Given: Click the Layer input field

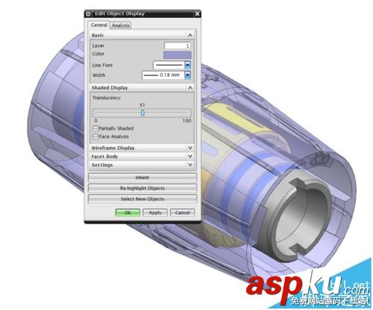Looking at the screenshot, I should point(178,45).
